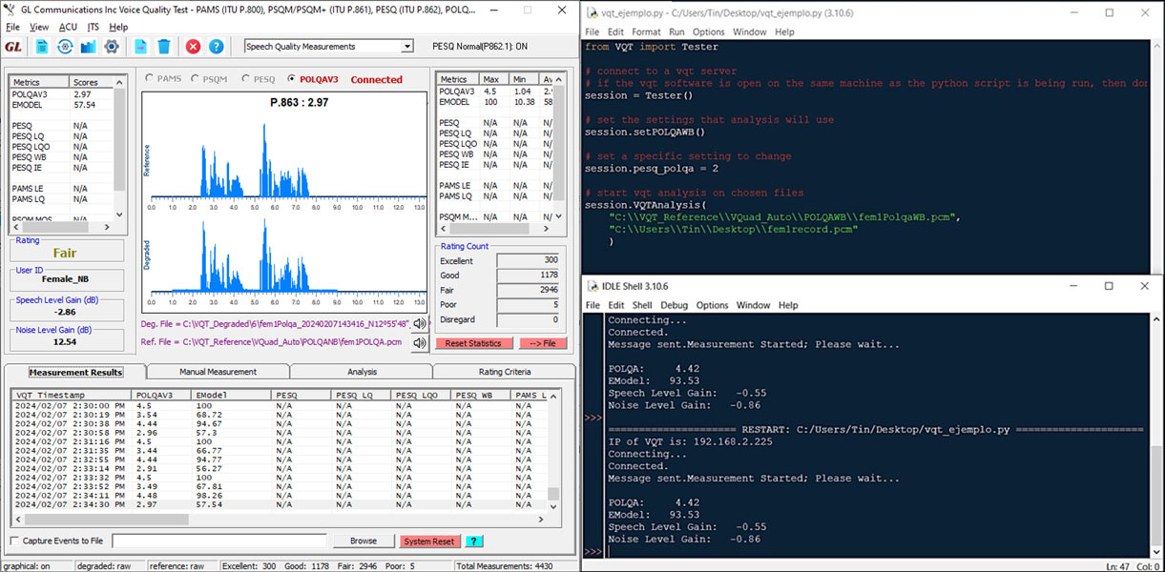Click the results table vertical scrollbar

552,451
